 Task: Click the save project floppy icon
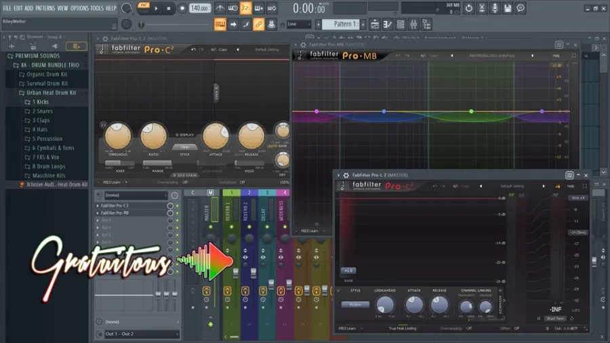[507, 8]
